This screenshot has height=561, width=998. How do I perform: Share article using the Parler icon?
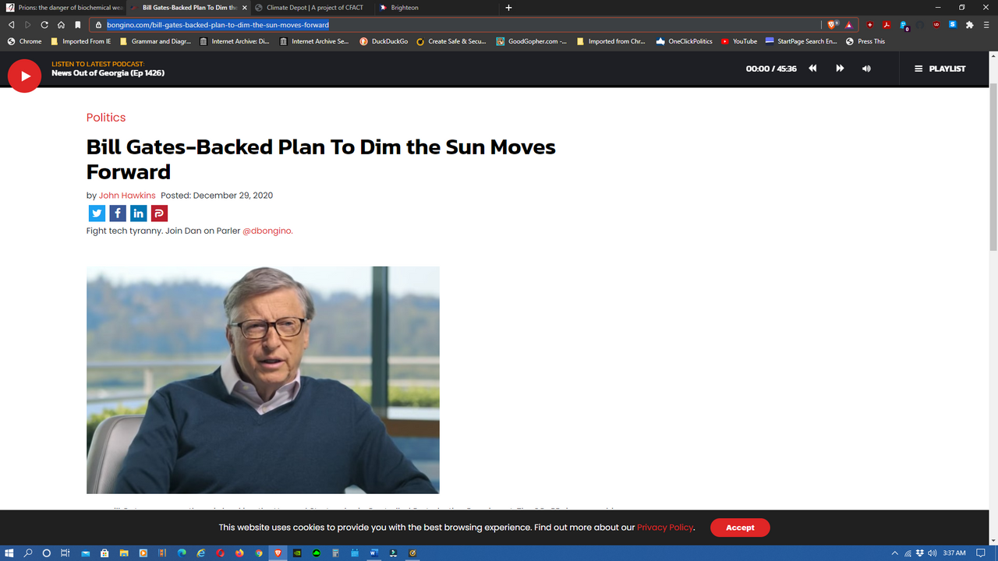pos(159,213)
